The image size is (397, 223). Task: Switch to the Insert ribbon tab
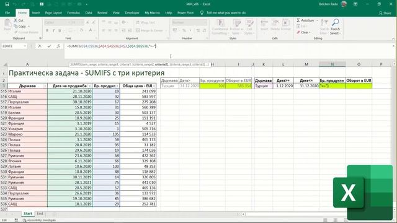36,12
